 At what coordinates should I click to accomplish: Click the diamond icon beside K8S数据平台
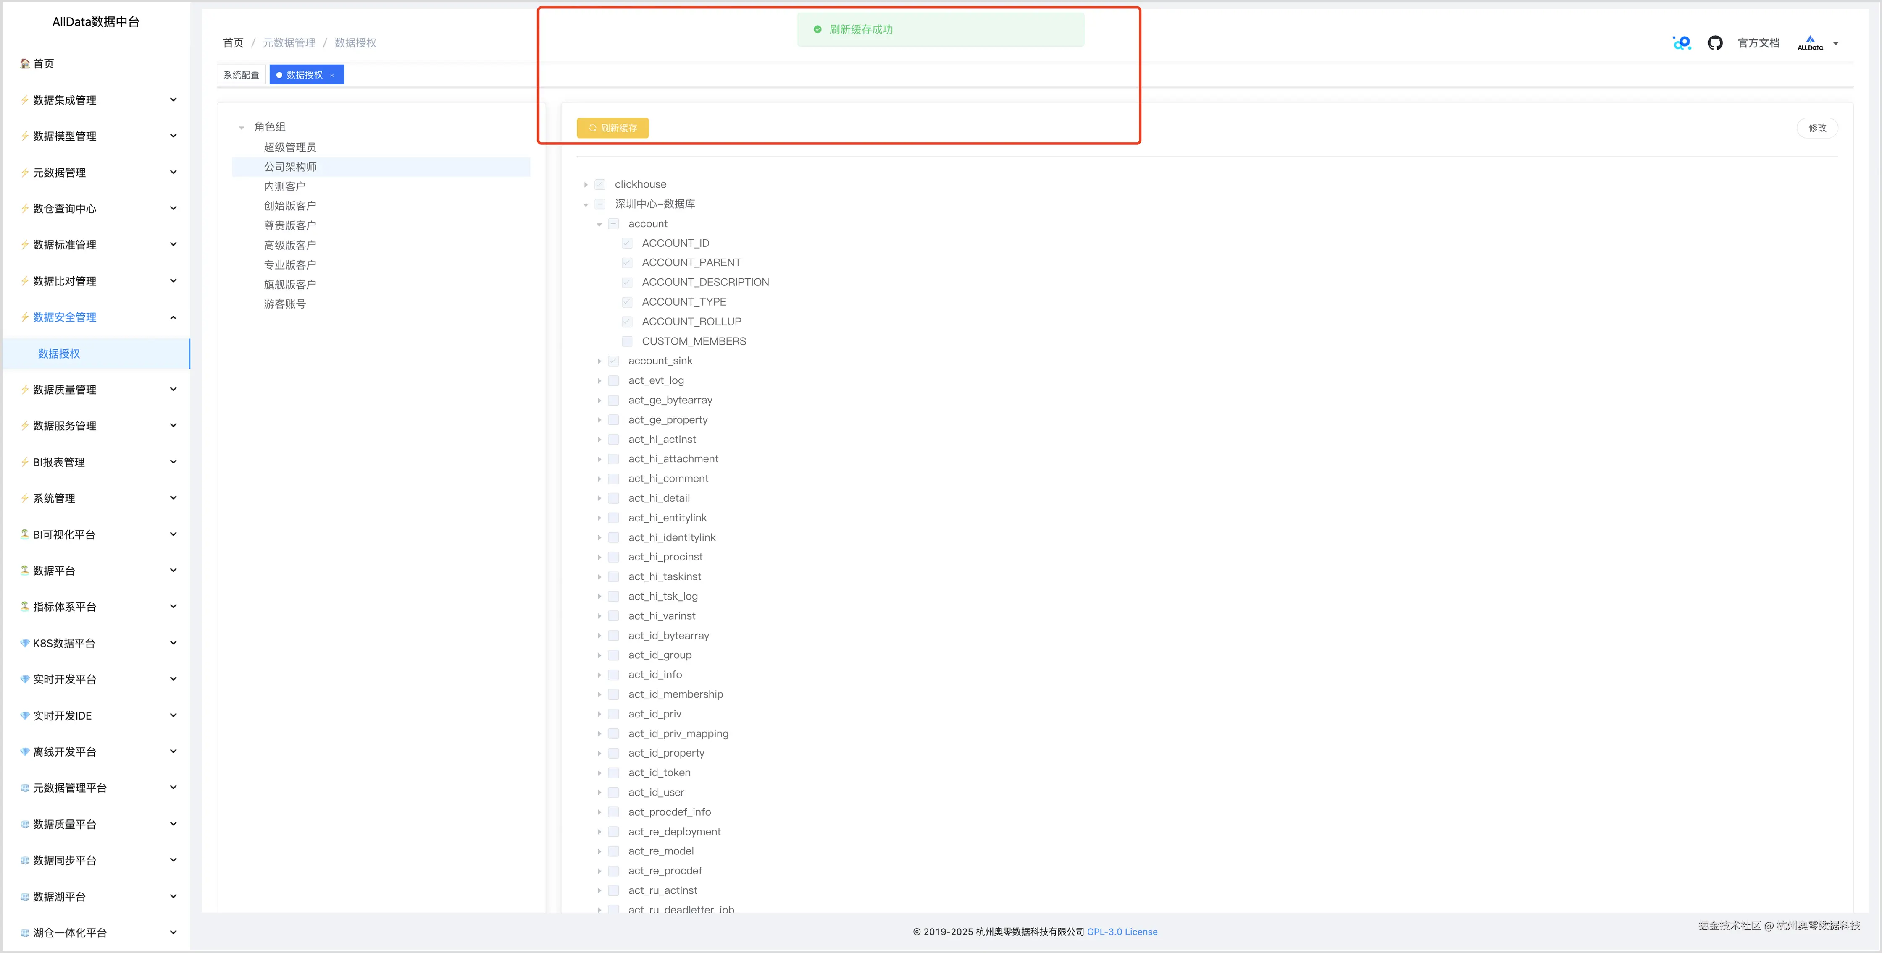click(x=25, y=643)
